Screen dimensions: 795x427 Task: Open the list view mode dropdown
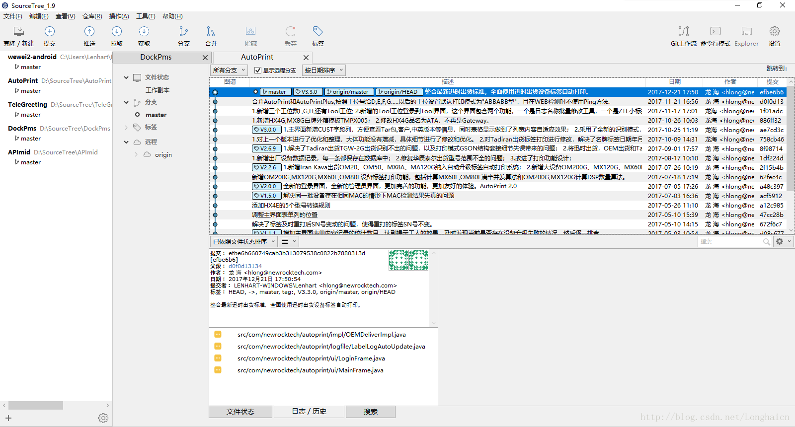(x=289, y=241)
